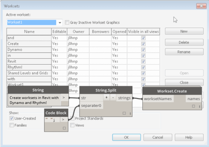Select the Revit workset row
Viewport: 209px width, 147px height.
[x=29, y=61]
